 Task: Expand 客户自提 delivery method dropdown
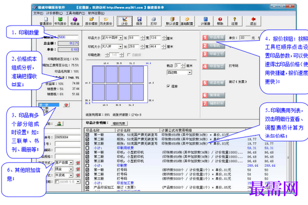71,163
